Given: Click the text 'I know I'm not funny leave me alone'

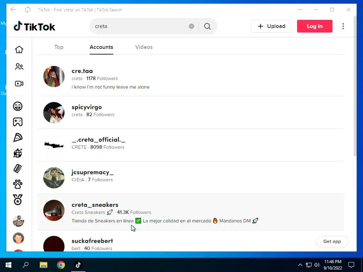Looking at the screenshot, I should click(111, 87).
